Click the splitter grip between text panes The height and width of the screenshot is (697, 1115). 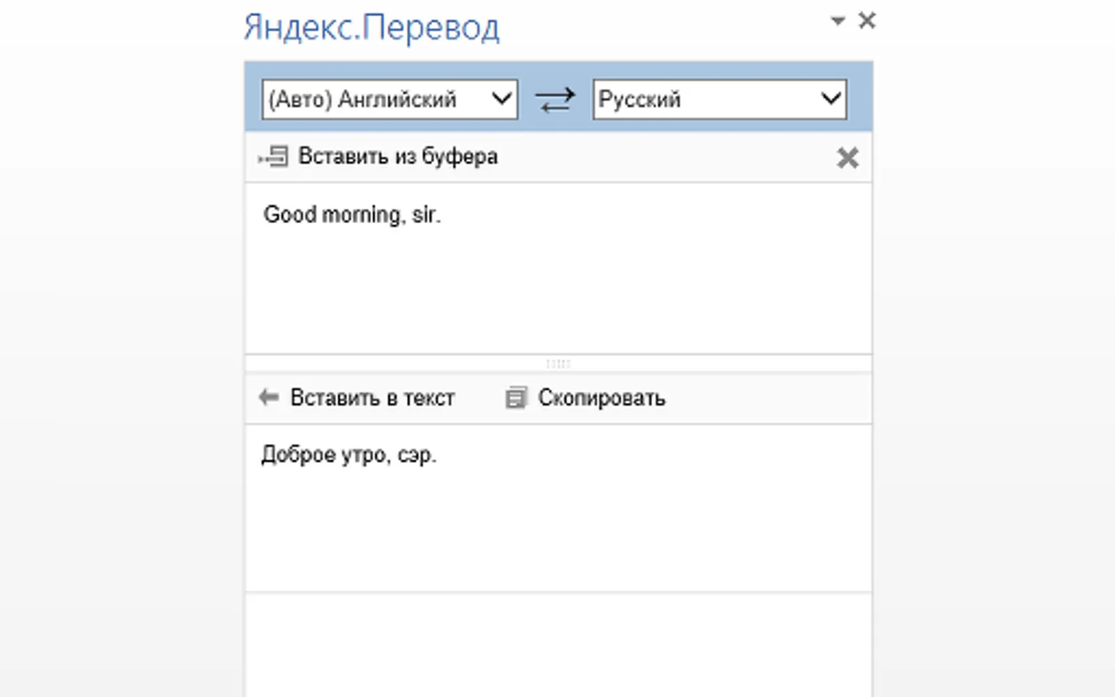pyautogui.click(x=558, y=364)
